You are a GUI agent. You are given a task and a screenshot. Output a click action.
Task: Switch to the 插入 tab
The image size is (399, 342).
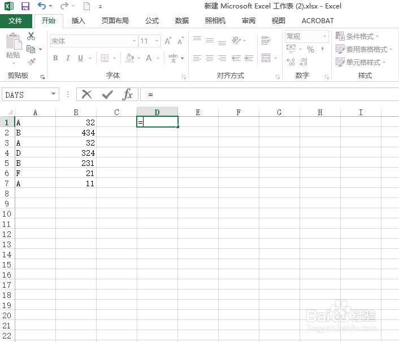coord(79,20)
